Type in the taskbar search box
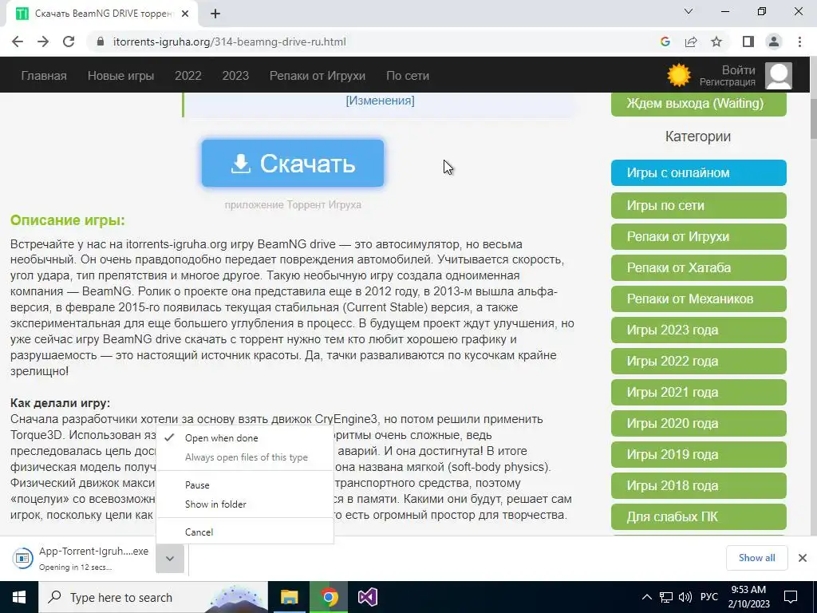Viewport: 817px width, 613px height. pyautogui.click(x=152, y=597)
